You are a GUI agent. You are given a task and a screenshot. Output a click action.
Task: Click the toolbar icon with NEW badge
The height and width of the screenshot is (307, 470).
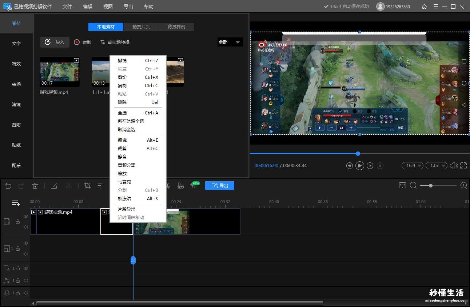point(194,185)
